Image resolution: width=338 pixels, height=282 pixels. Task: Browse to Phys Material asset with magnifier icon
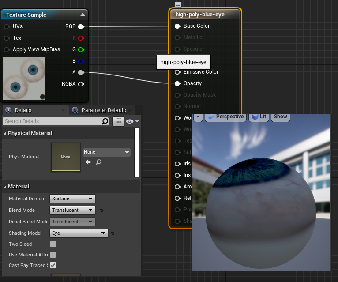coord(99,162)
